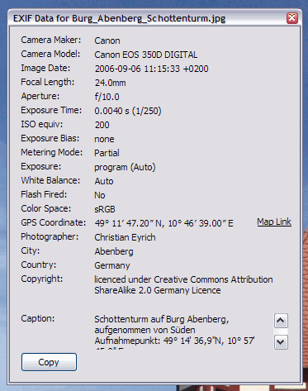Click the caption scroll up arrow

(x=281, y=320)
